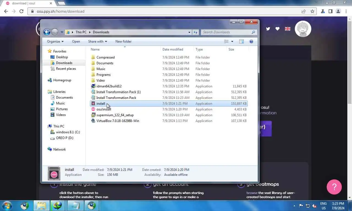Screen dimensions: 352x211
Task: Click the Explorer forward navigation arrow
Action: 55,32
